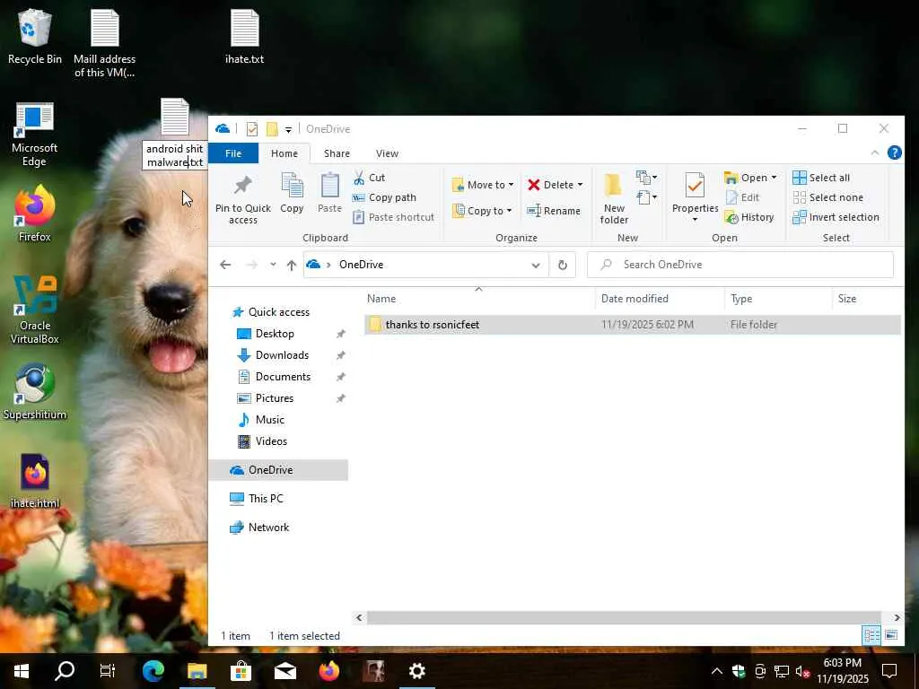Switch to details view layout

tap(871, 635)
